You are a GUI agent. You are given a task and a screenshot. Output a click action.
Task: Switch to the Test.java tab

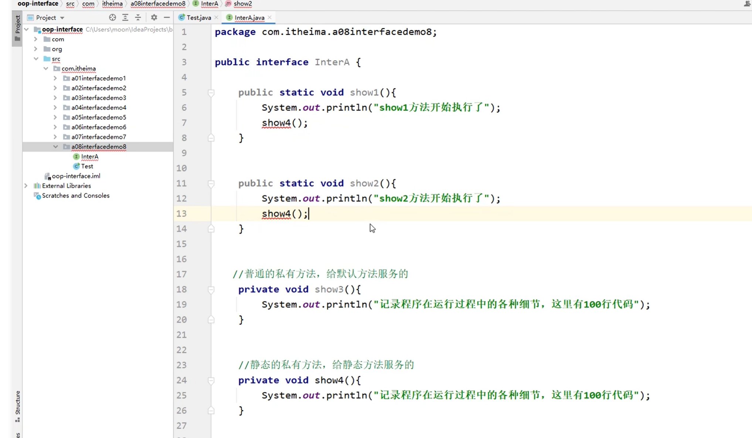[198, 17]
